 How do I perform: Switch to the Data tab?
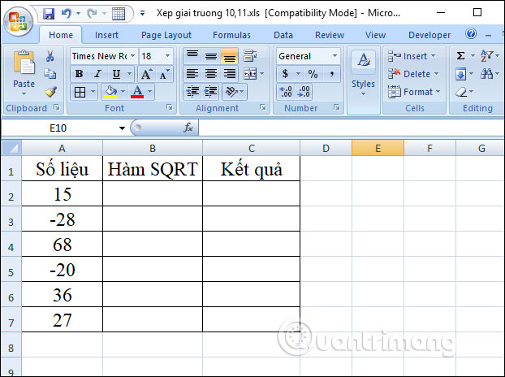(283, 35)
